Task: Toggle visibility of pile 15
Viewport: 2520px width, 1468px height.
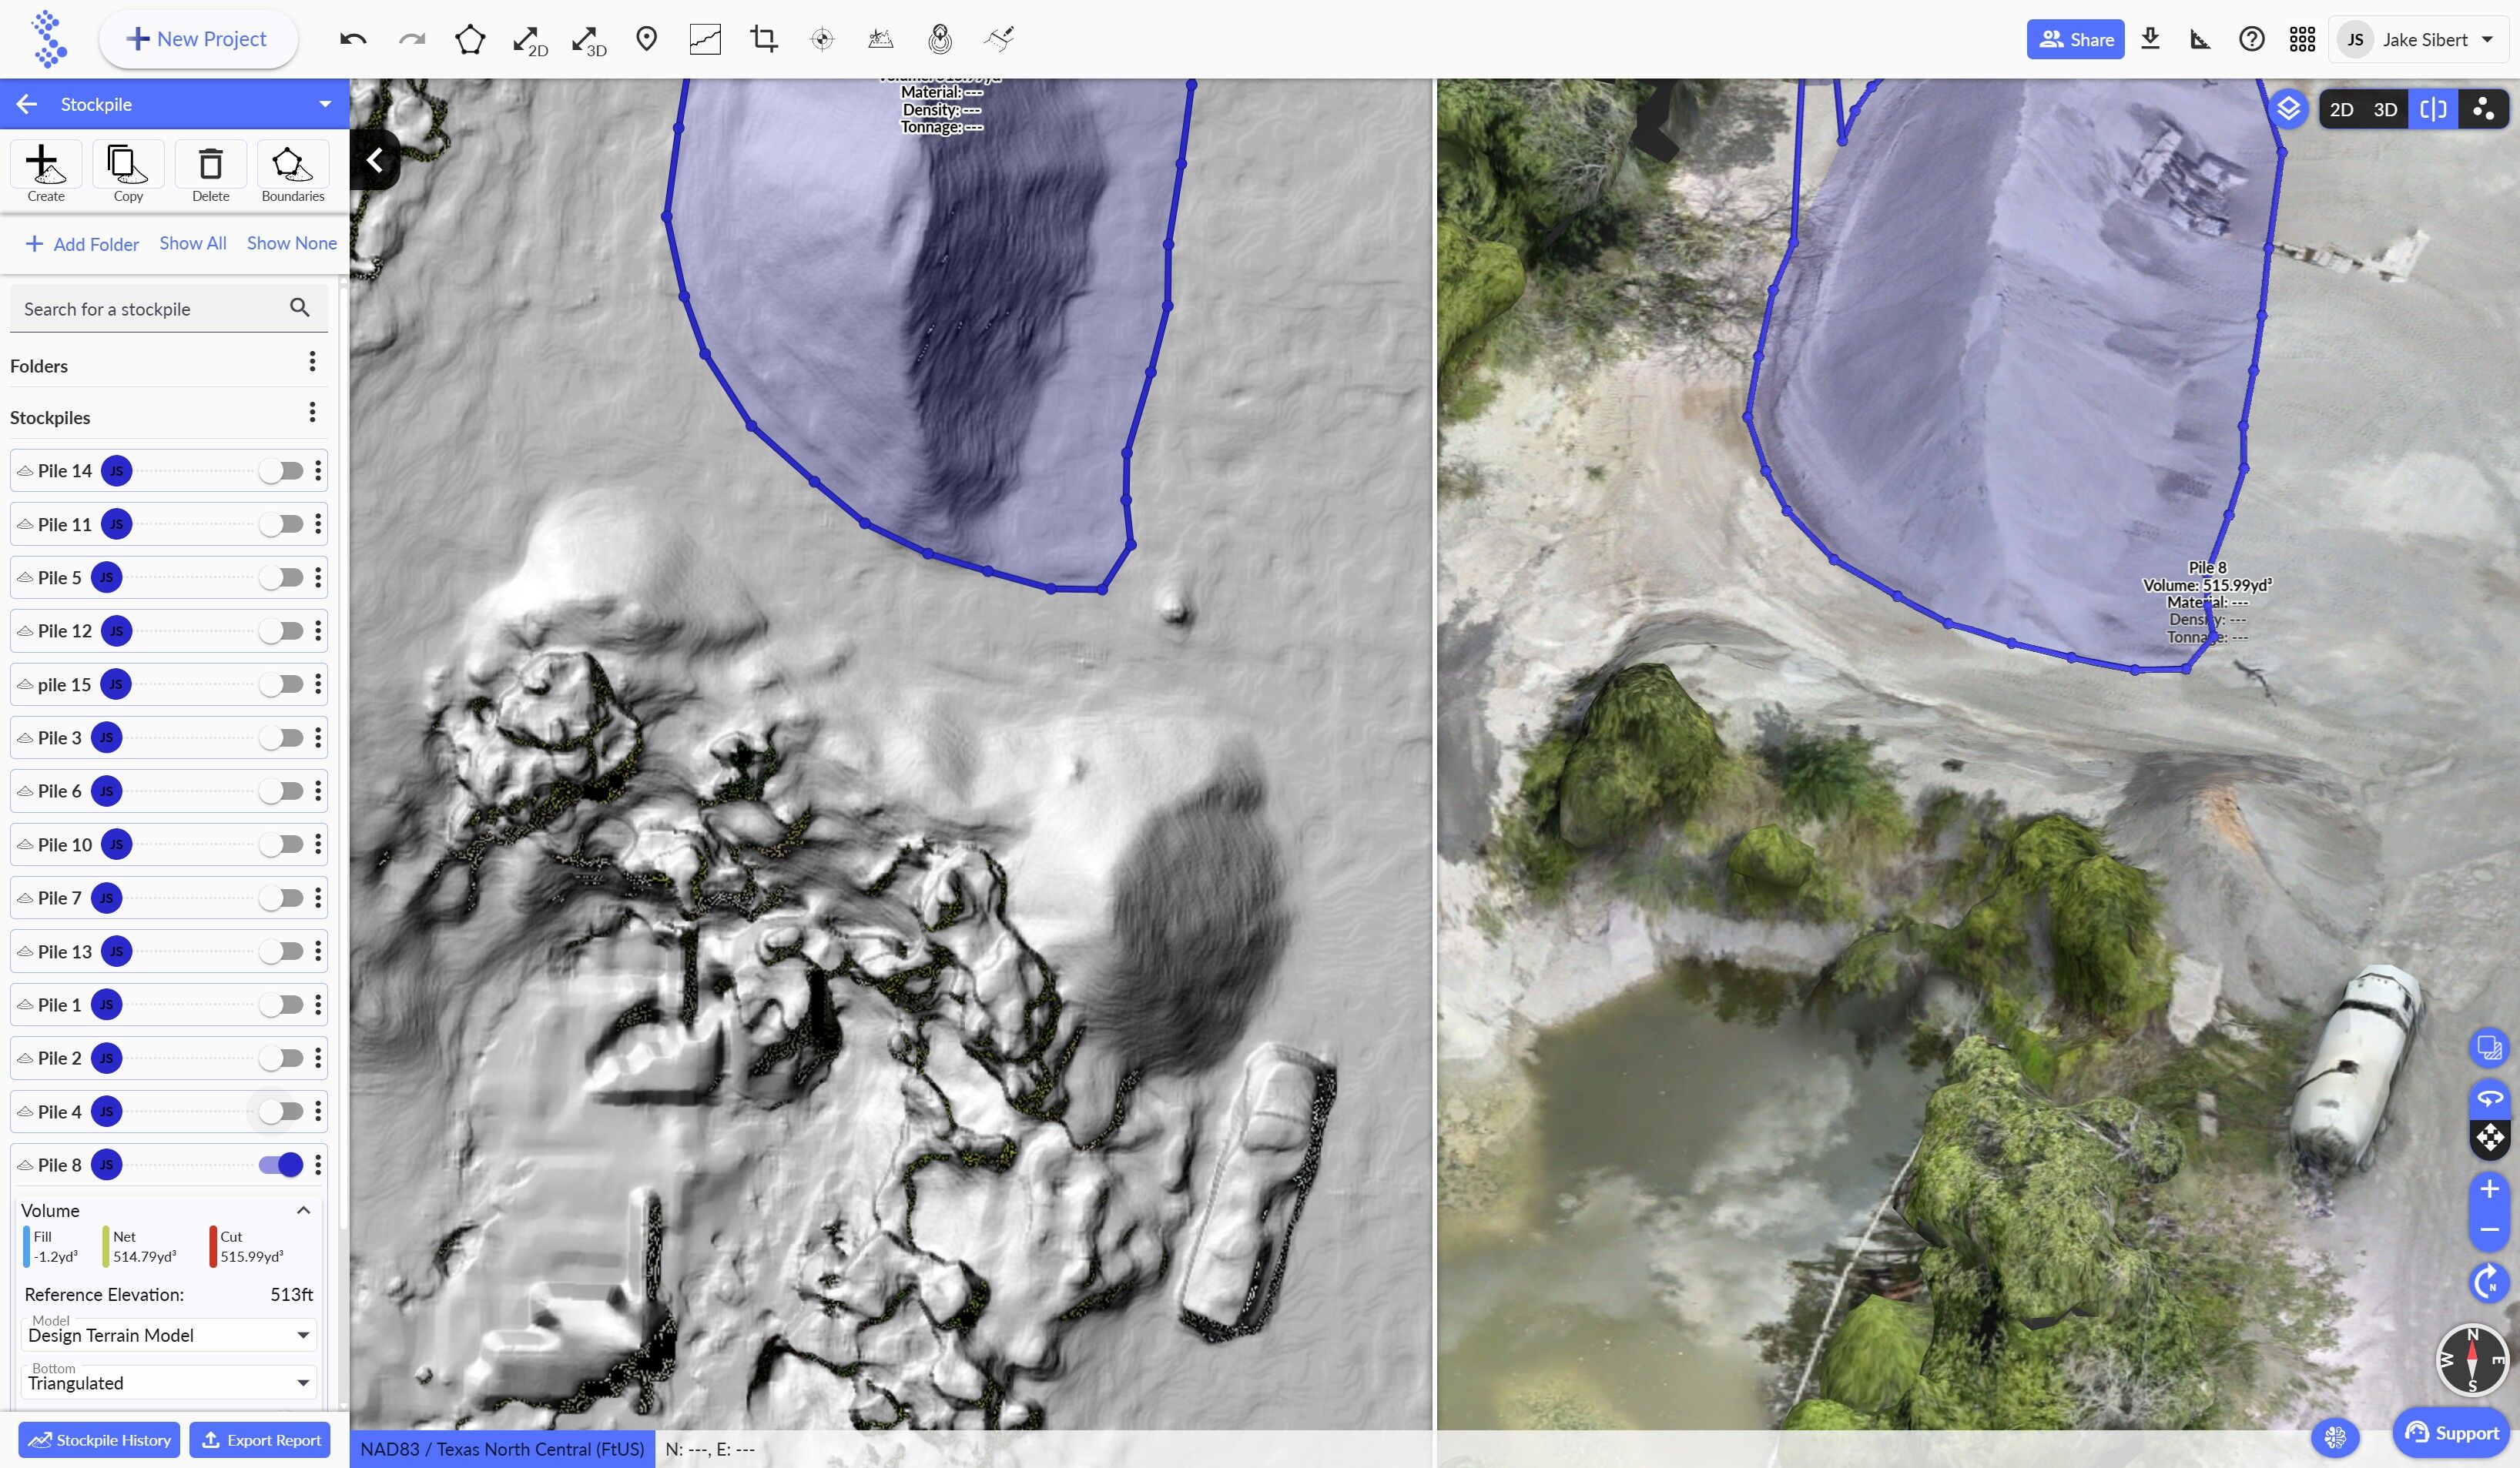Action: (281, 684)
